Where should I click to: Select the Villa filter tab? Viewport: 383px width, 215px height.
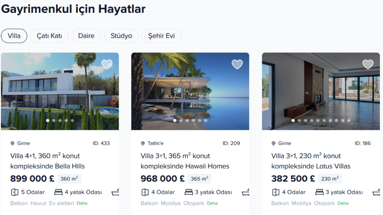14,36
